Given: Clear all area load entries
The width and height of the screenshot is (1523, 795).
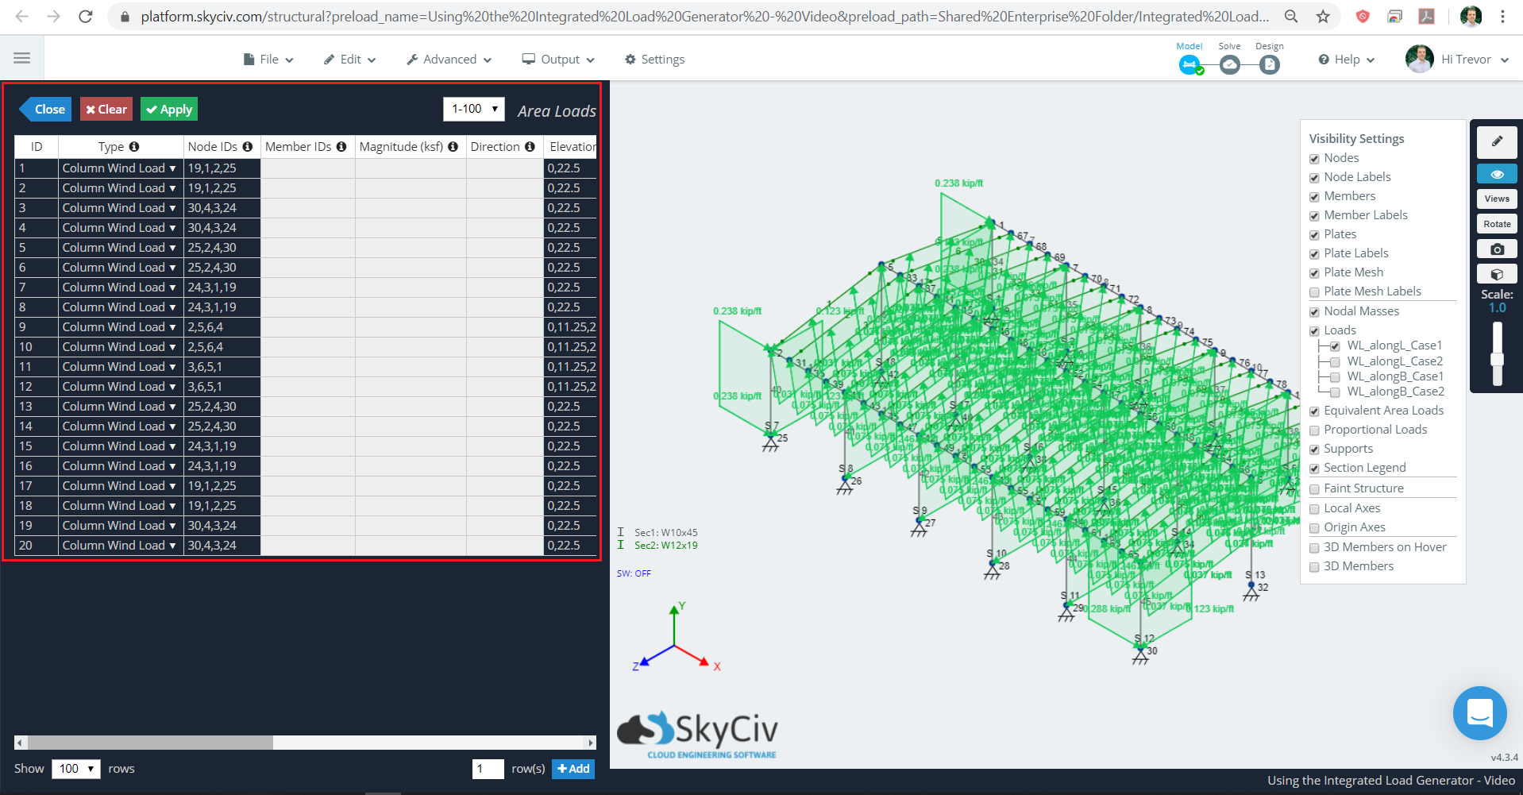Looking at the screenshot, I should (106, 109).
